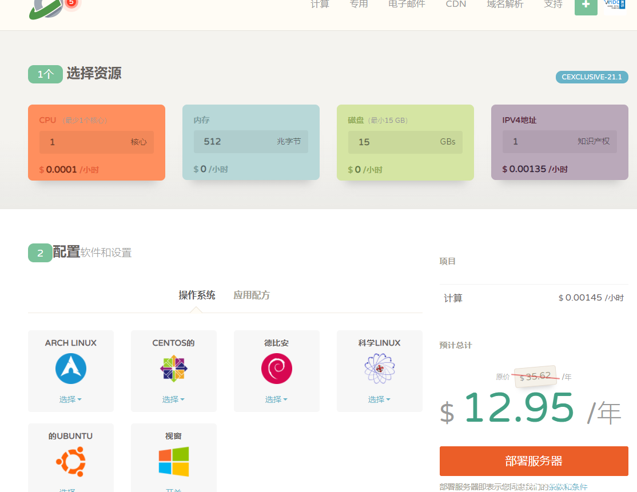637x492 pixels.
Task: Select the Ubuntu logo icon
Action: [70, 462]
